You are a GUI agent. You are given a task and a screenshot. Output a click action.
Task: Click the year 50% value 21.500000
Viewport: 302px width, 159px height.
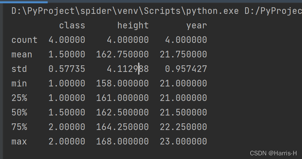tap(183, 112)
